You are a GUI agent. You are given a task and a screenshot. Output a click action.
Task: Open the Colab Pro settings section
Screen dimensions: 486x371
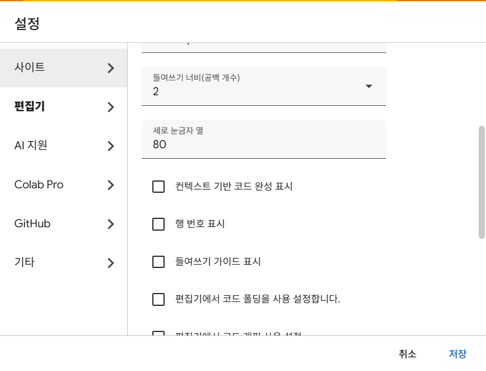point(39,184)
